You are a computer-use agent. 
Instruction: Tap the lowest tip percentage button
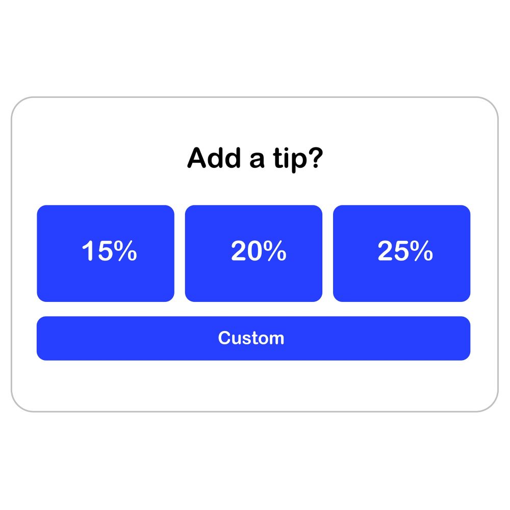tap(106, 253)
